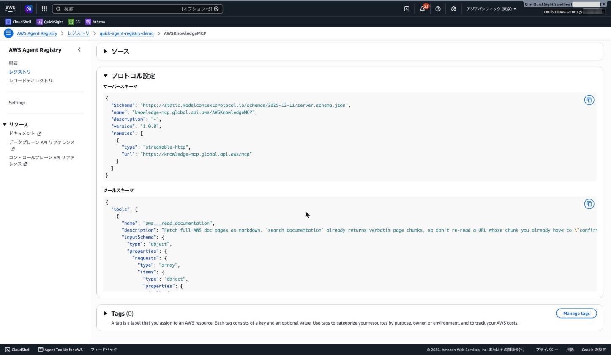Click the AWSKnowledgeMCP breadcrumb text

[x=185, y=33]
